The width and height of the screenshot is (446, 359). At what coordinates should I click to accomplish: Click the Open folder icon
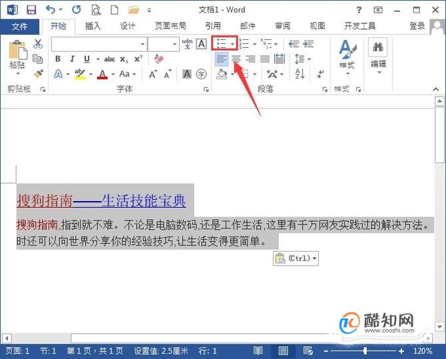point(133,10)
